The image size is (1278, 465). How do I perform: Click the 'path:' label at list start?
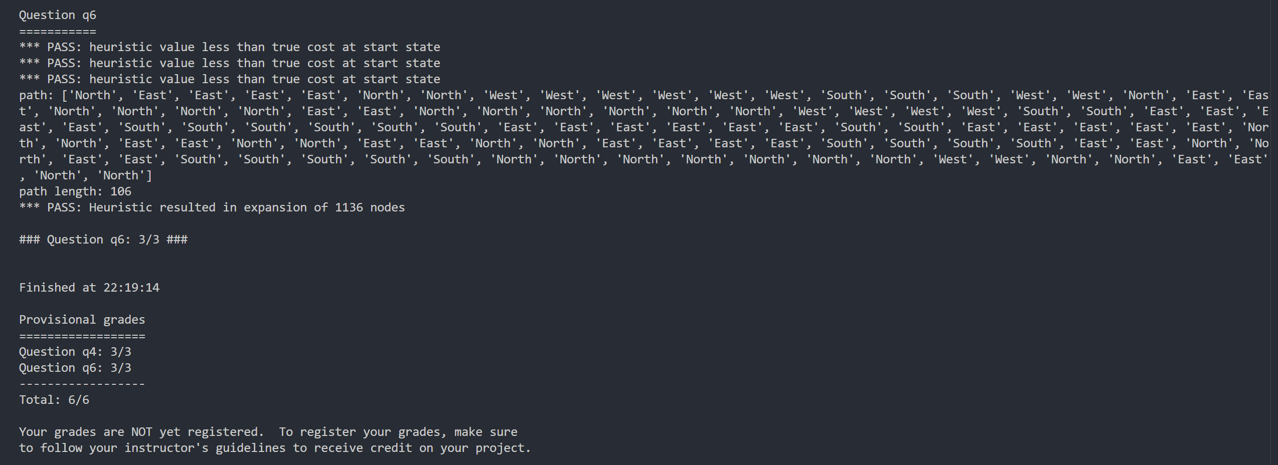point(36,95)
